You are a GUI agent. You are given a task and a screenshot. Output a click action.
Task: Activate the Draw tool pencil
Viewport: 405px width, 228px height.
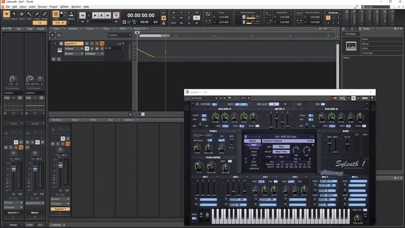(37, 14)
